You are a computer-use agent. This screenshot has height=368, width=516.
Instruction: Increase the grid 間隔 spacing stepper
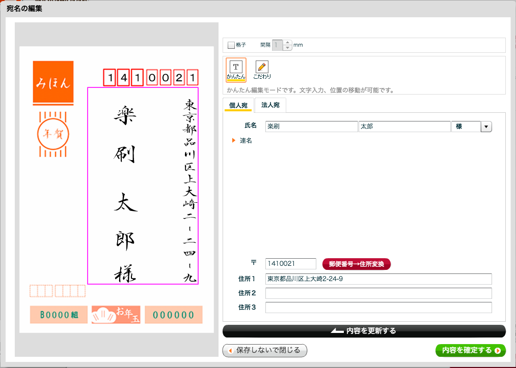click(x=287, y=43)
